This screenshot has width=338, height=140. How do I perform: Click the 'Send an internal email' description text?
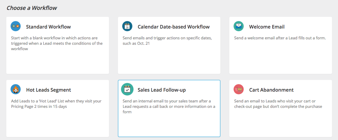(169, 106)
